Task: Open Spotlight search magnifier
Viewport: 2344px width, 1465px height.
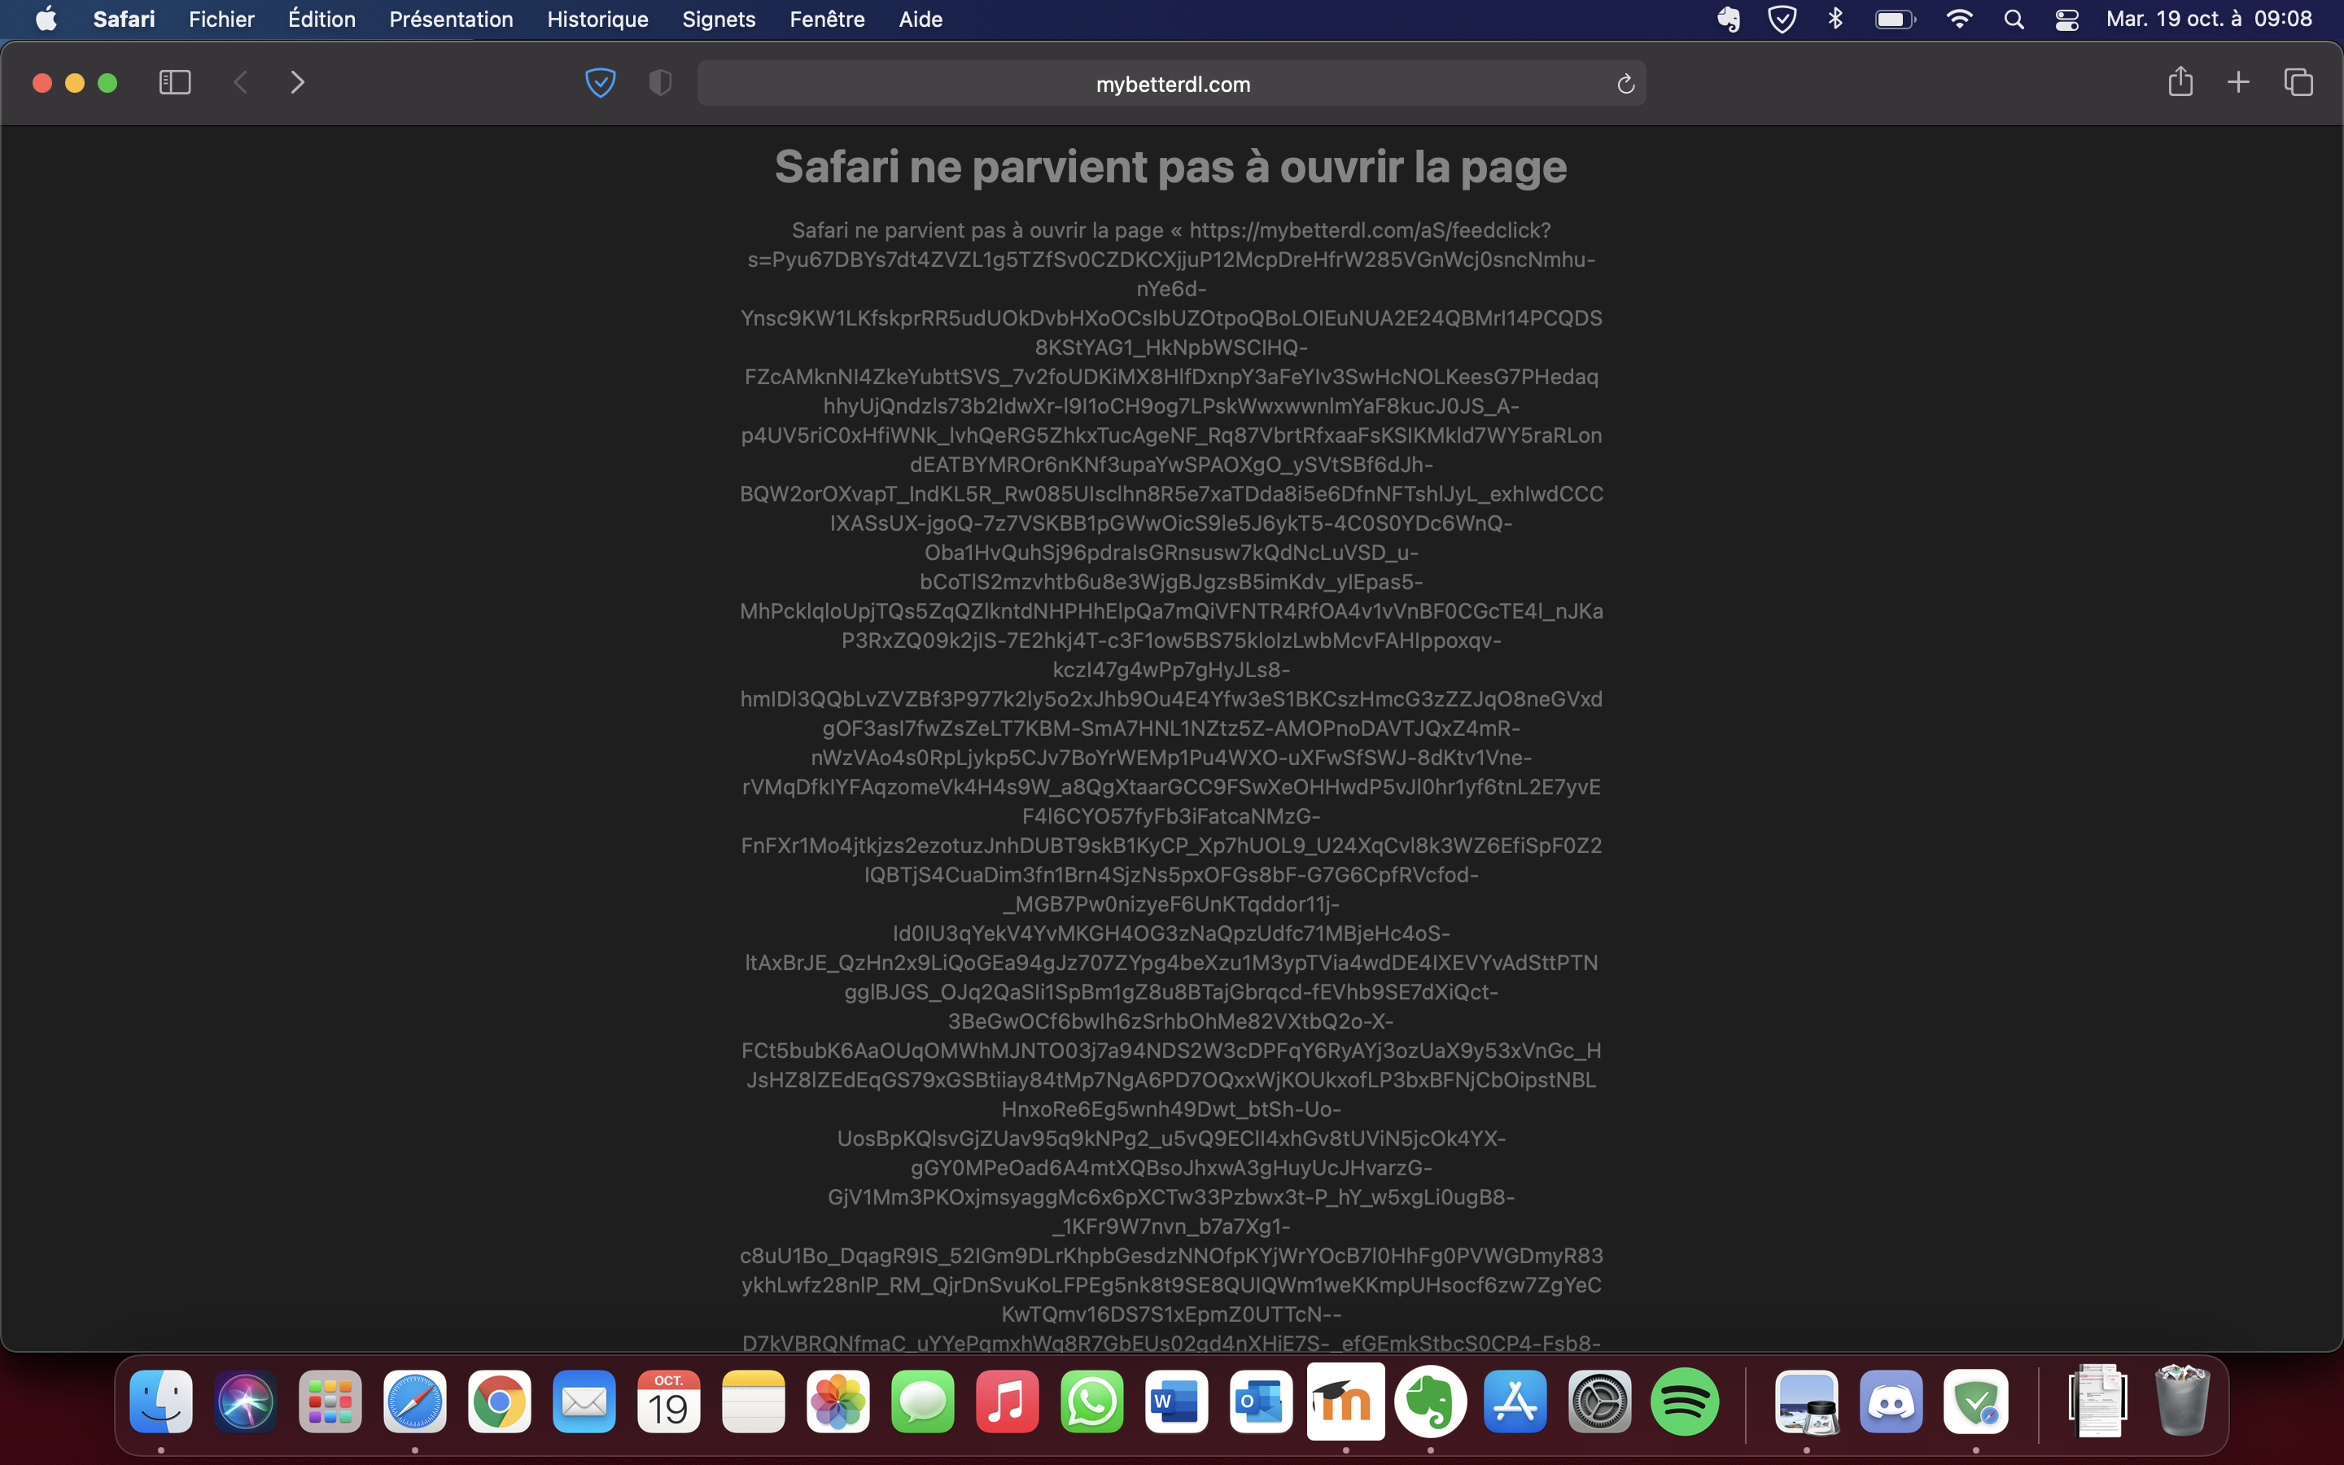Action: [x=2014, y=20]
